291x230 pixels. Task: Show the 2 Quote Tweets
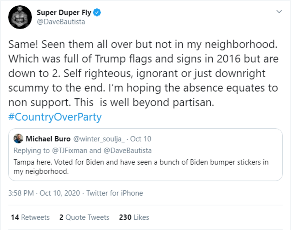[84, 217]
